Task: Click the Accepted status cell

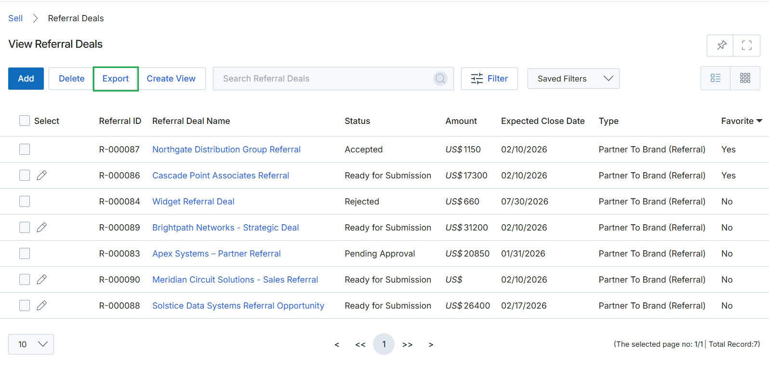Action: click(363, 149)
